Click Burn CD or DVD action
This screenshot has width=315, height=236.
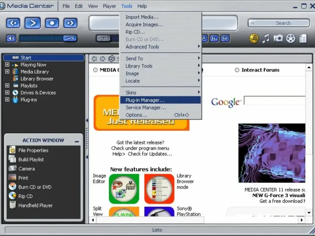click(35, 187)
